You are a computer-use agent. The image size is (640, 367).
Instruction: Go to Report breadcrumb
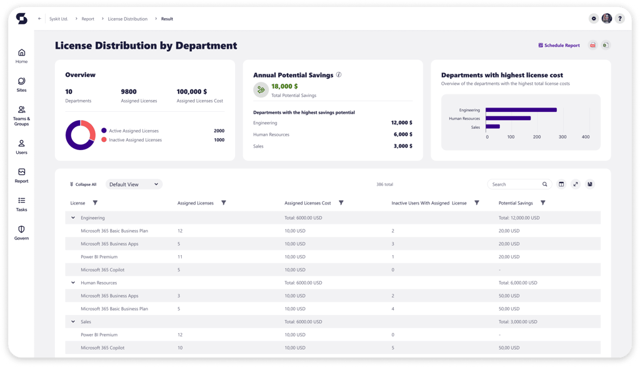[x=87, y=19]
